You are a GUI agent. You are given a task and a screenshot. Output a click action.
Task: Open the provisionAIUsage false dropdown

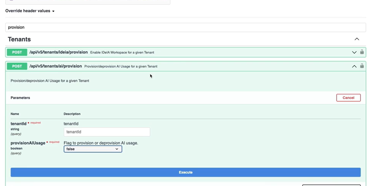coord(93,149)
